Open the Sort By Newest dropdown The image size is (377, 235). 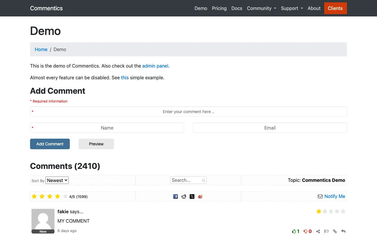[x=57, y=180]
